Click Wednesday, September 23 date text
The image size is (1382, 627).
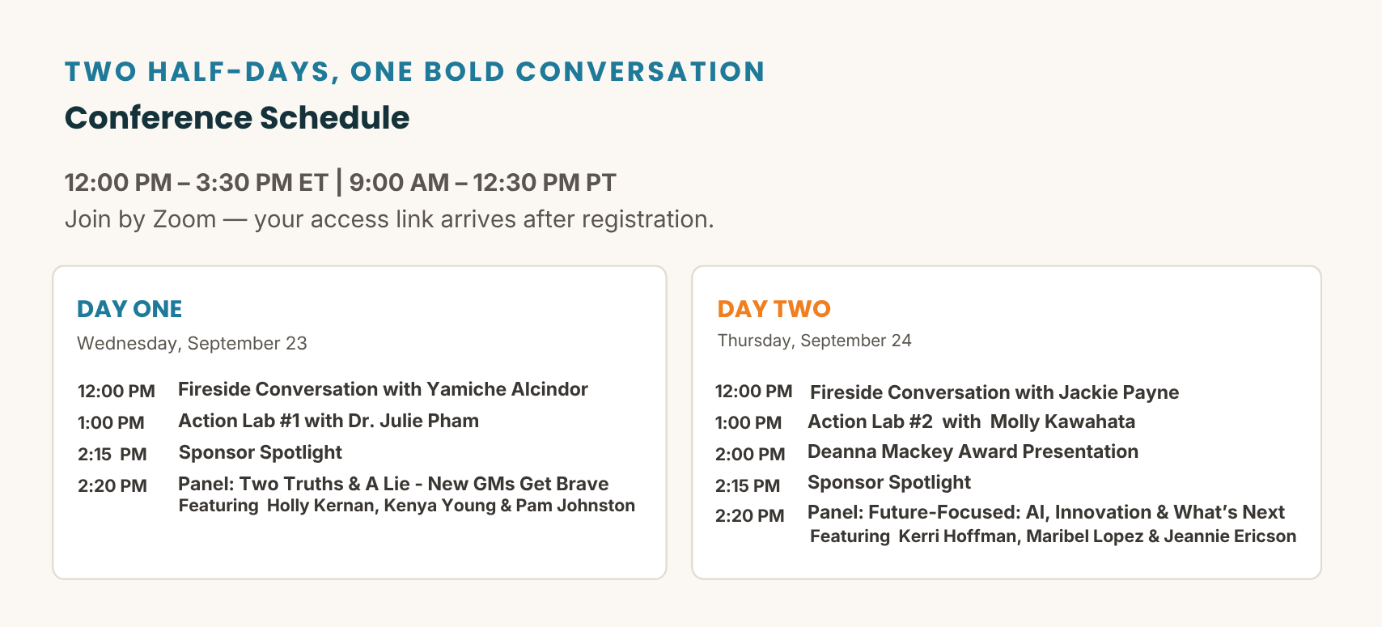pos(192,343)
